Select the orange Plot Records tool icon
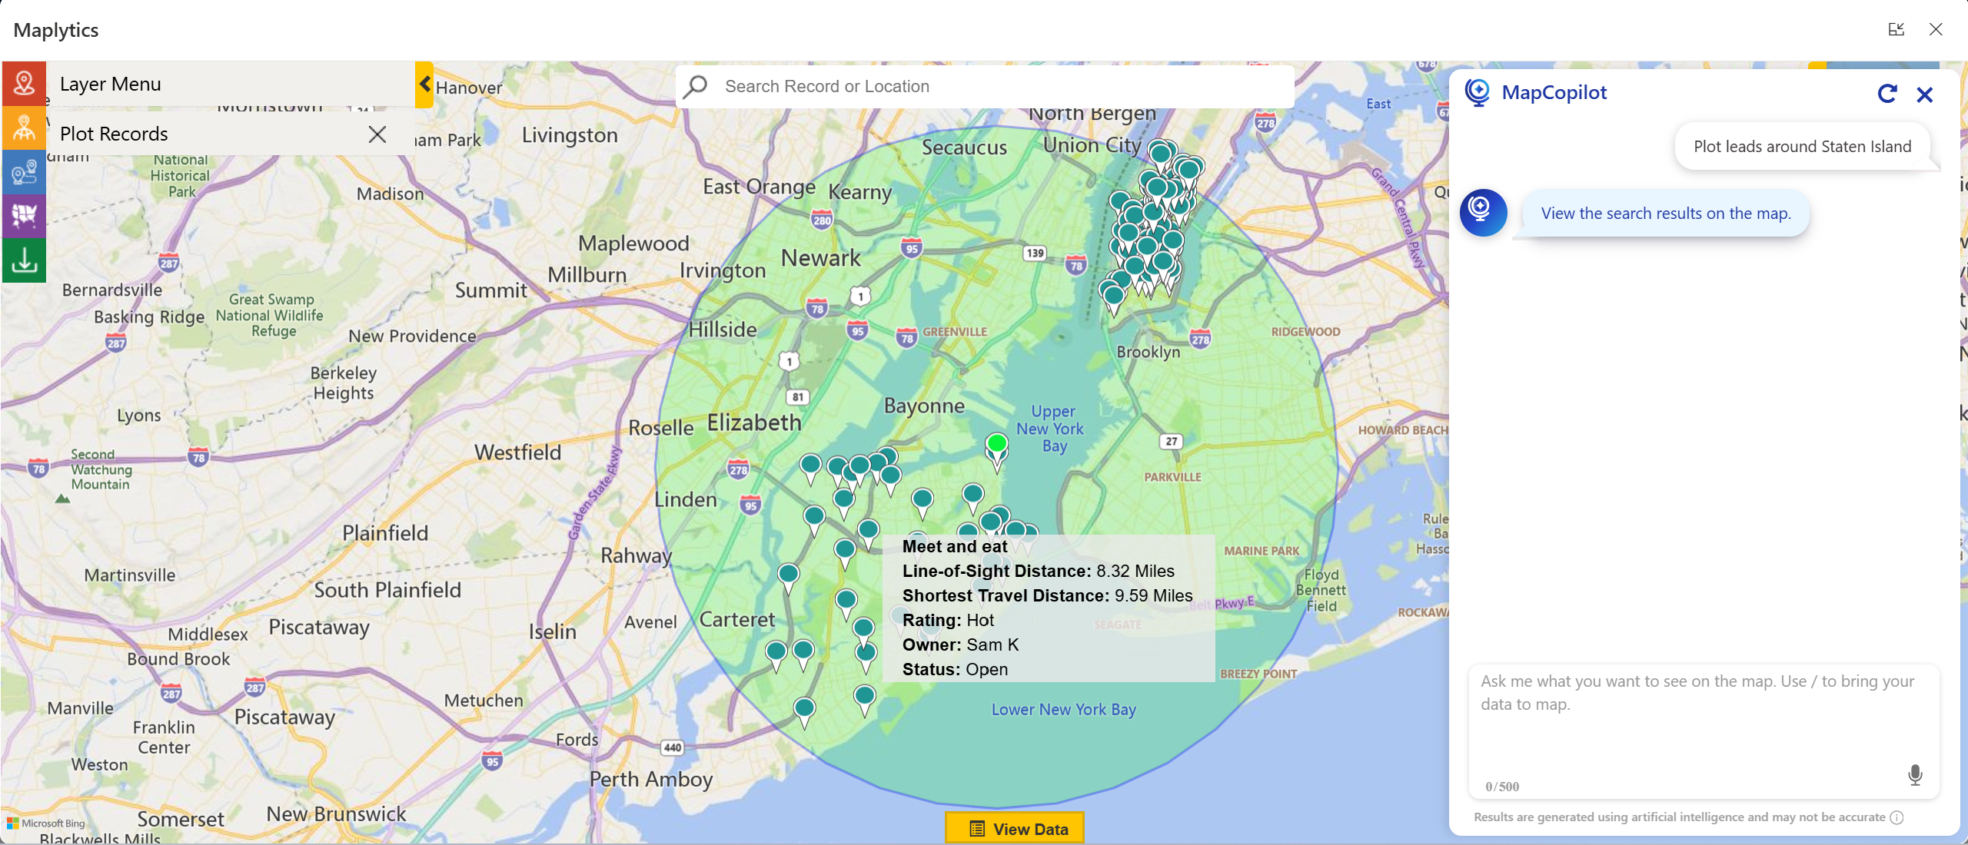1968x845 pixels. [24, 128]
